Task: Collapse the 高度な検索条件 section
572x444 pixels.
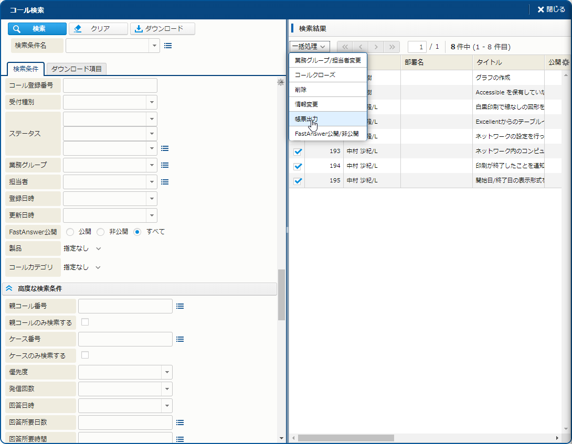Action: click(x=9, y=288)
